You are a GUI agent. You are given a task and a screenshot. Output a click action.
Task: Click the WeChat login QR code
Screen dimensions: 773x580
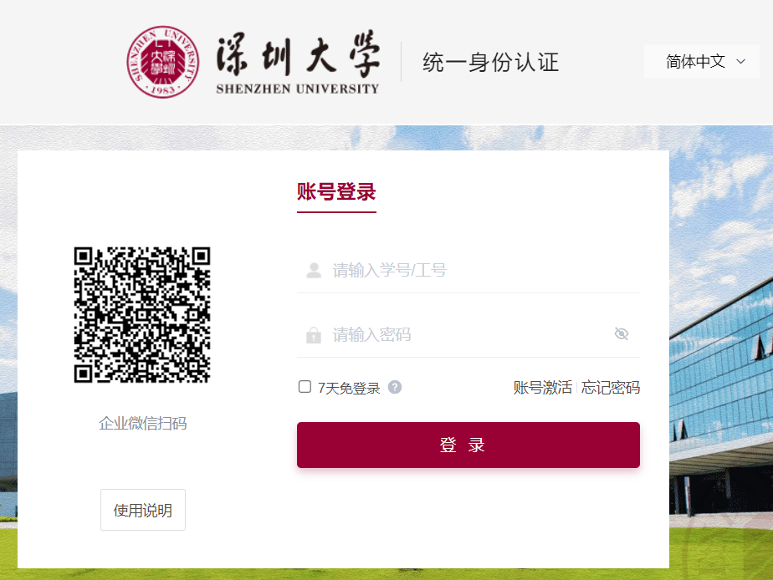(142, 315)
